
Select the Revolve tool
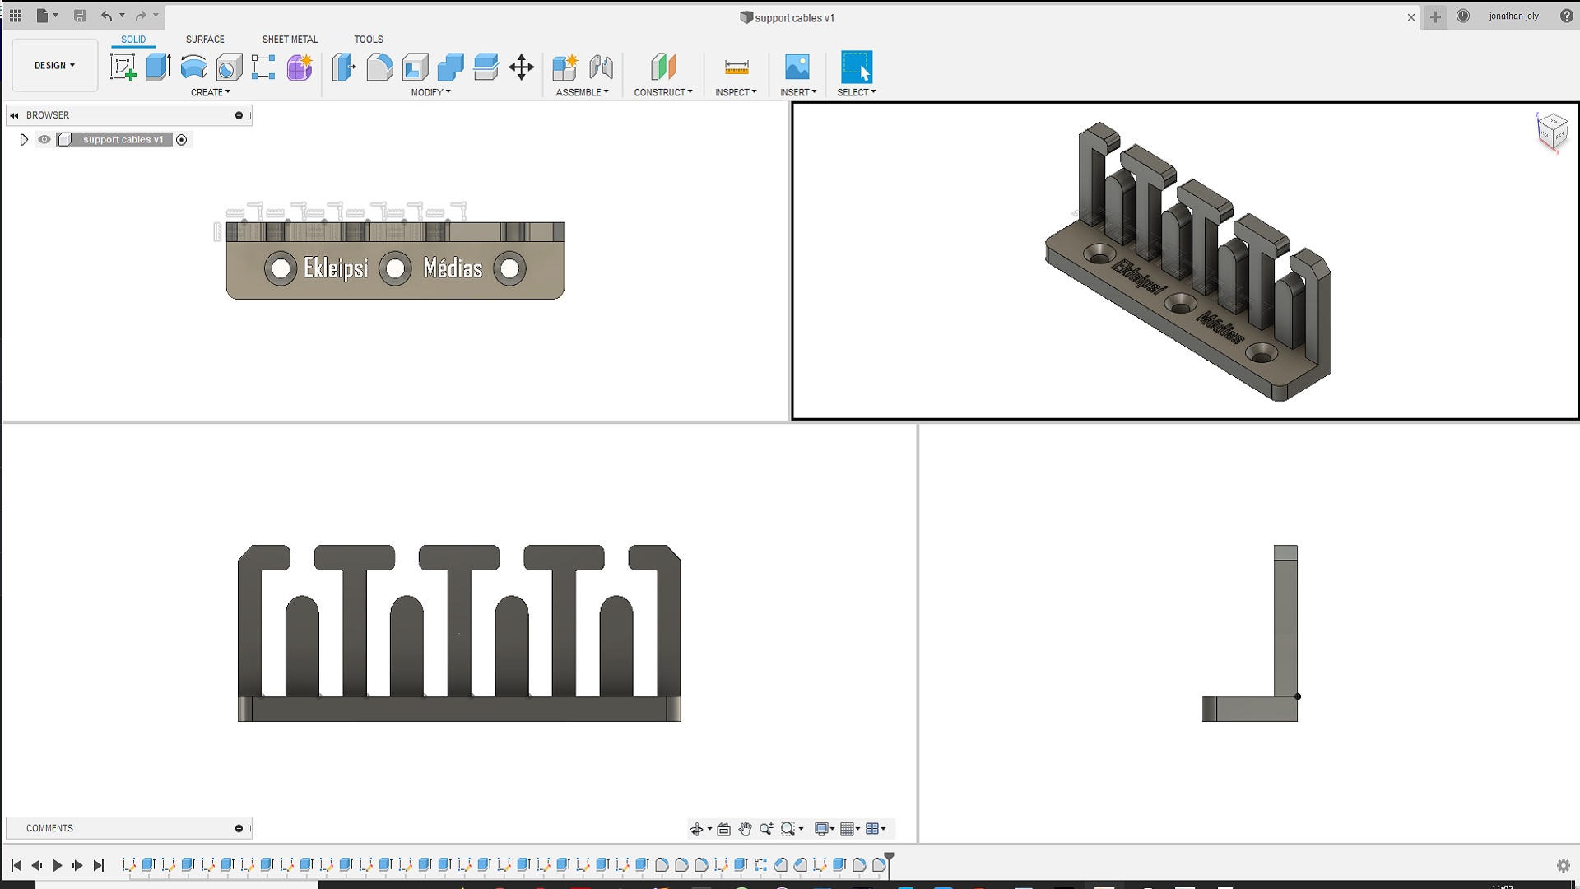point(193,67)
